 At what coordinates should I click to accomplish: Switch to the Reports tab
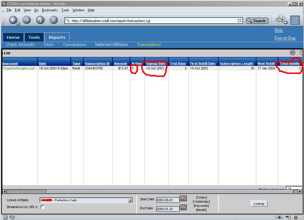[x=57, y=37]
